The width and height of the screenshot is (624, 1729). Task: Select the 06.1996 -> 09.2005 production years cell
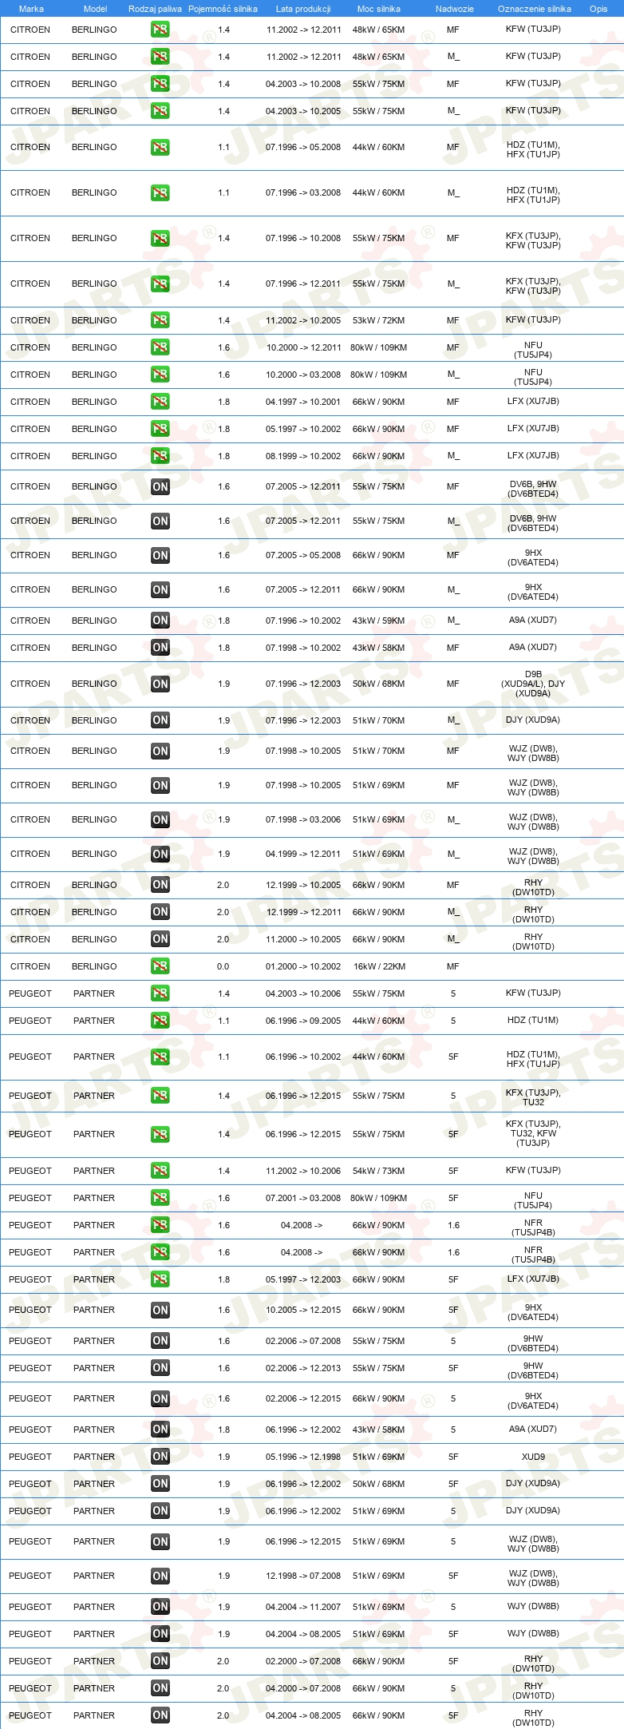pyautogui.click(x=303, y=1021)
